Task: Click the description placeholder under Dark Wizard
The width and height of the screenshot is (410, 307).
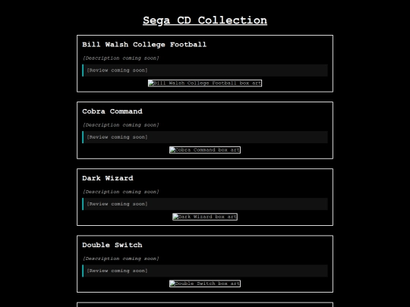Action: click(121, 192)
